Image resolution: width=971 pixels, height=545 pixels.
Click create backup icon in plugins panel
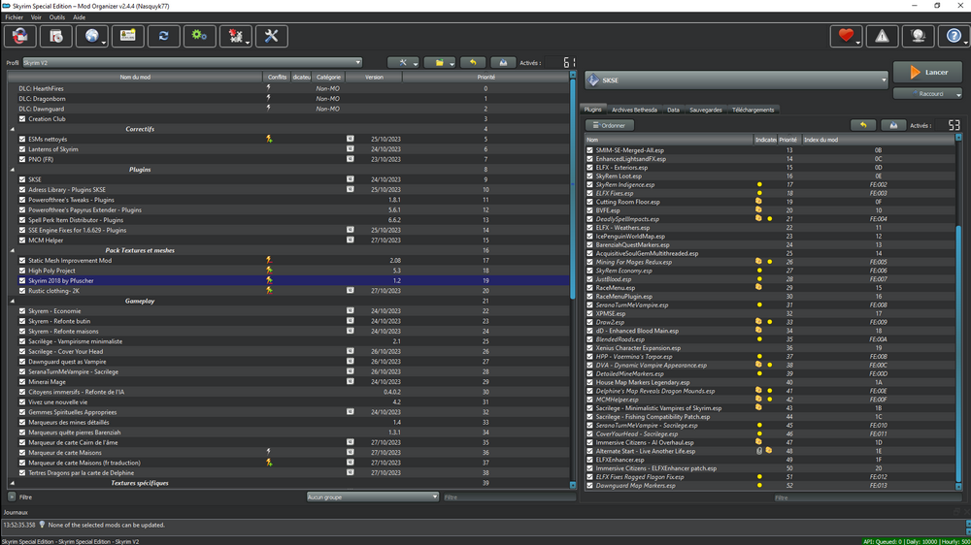click(893, 125)
